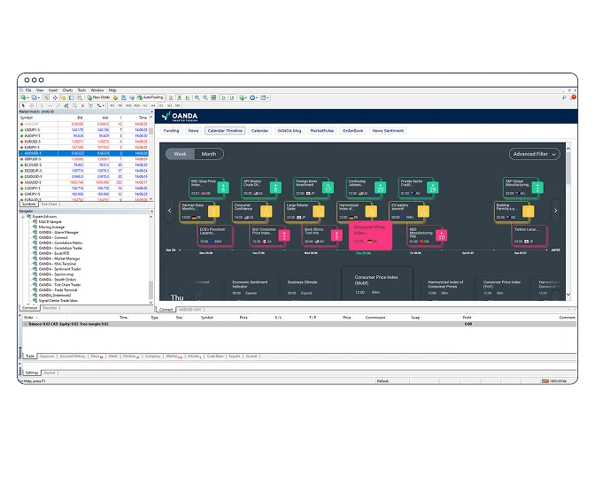This screenshot has height=477, width=595.
Task: Open the Tools menu
Action: (x=81, y=90)
